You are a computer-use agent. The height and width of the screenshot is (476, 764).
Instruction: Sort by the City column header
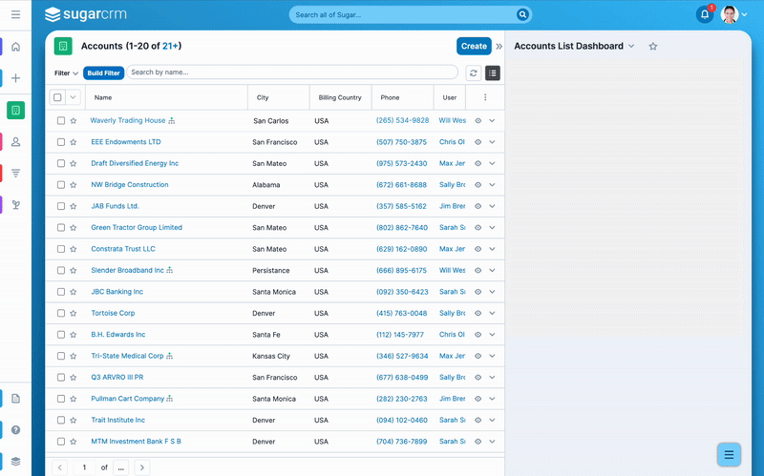[x=263, y=97]
